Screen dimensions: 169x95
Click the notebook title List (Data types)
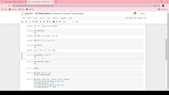[42, 13]
